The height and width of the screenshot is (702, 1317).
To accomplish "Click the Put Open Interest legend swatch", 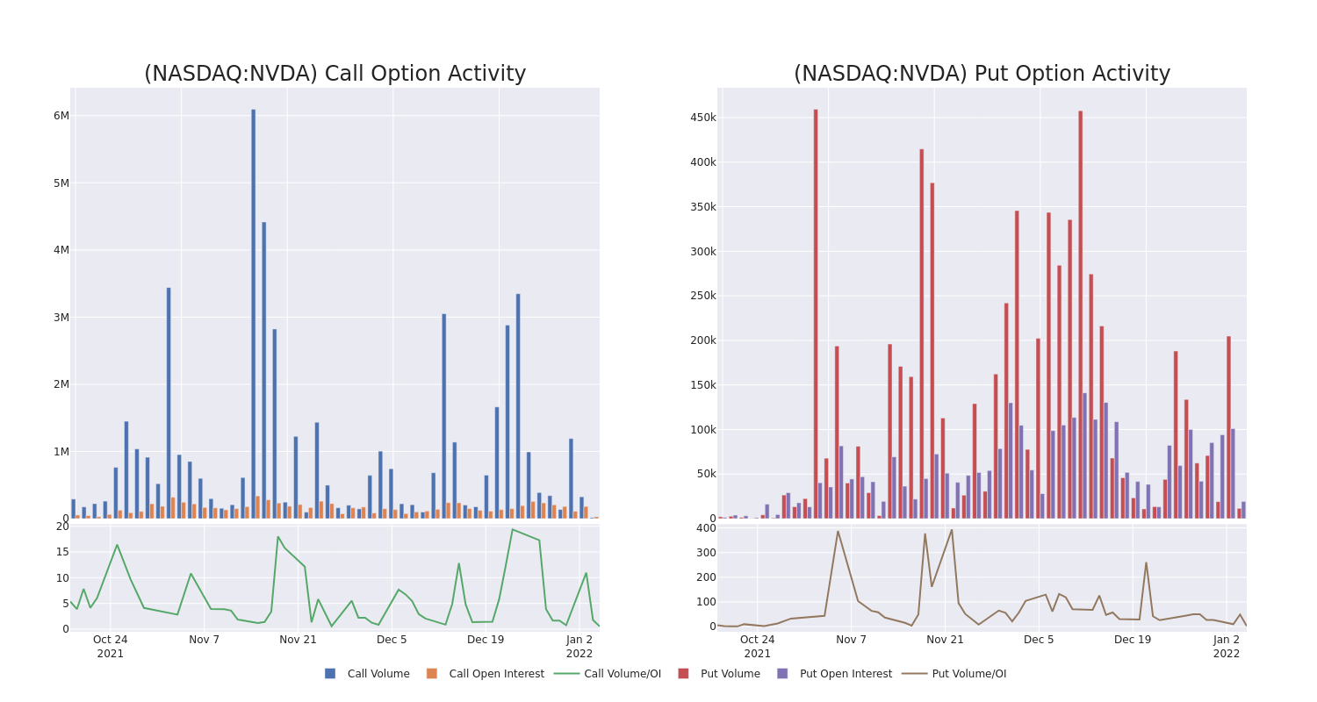I will 782,674.
